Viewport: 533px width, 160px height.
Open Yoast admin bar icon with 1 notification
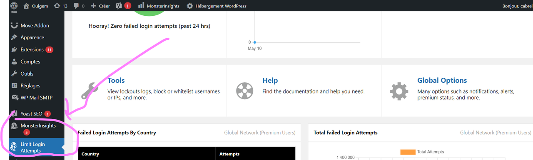click(123, 6)
